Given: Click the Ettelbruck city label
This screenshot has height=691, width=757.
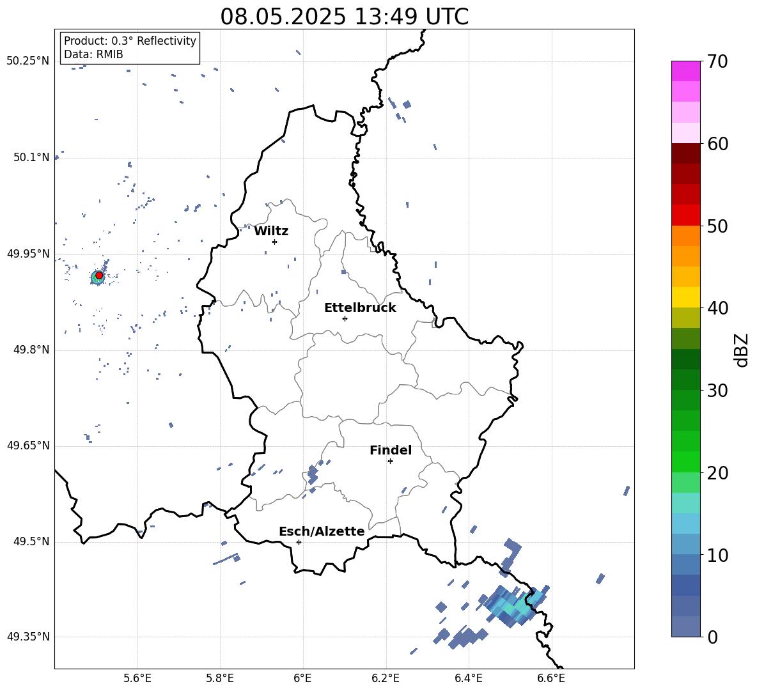Looking at the screenshot, I should coord(360,308).
